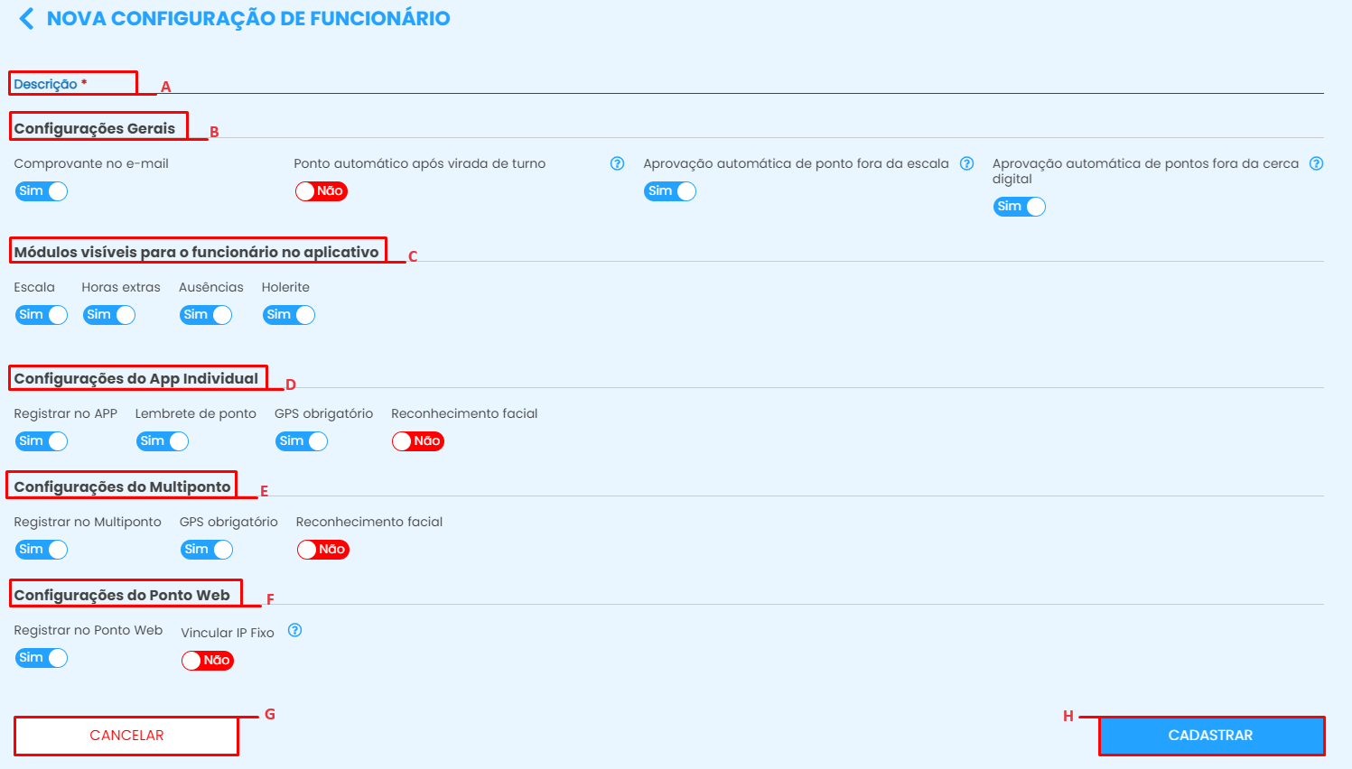Enable Reconhecimento facial for Multiponto
This screenshot has height=769, width=1352.
point(323,550)
